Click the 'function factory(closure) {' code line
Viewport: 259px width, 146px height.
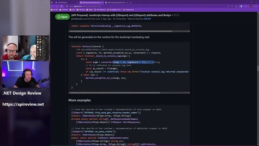click(87, 47)
